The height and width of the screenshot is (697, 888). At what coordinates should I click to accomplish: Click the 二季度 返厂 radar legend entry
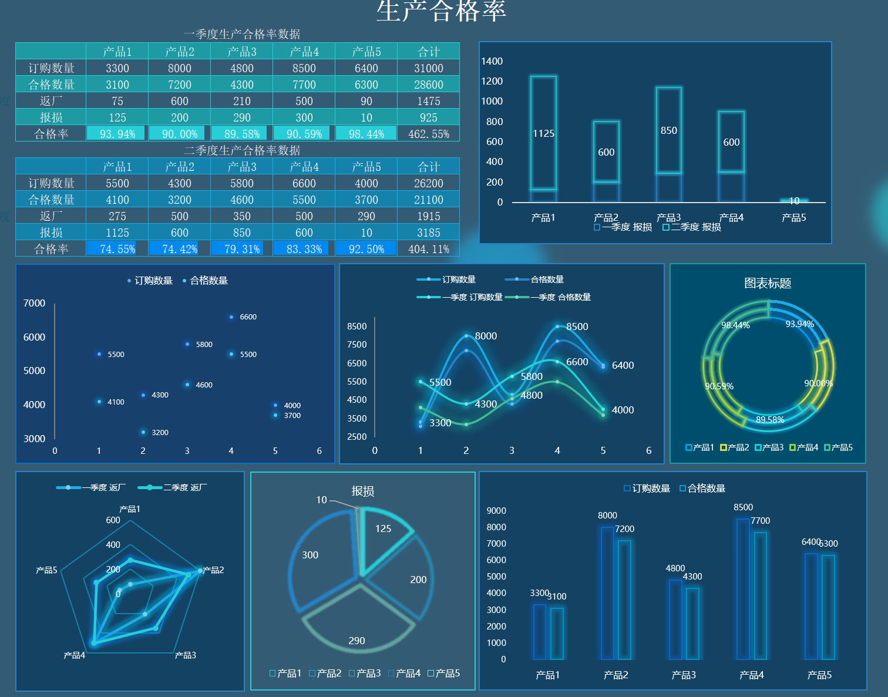click(x=172, y=487)
